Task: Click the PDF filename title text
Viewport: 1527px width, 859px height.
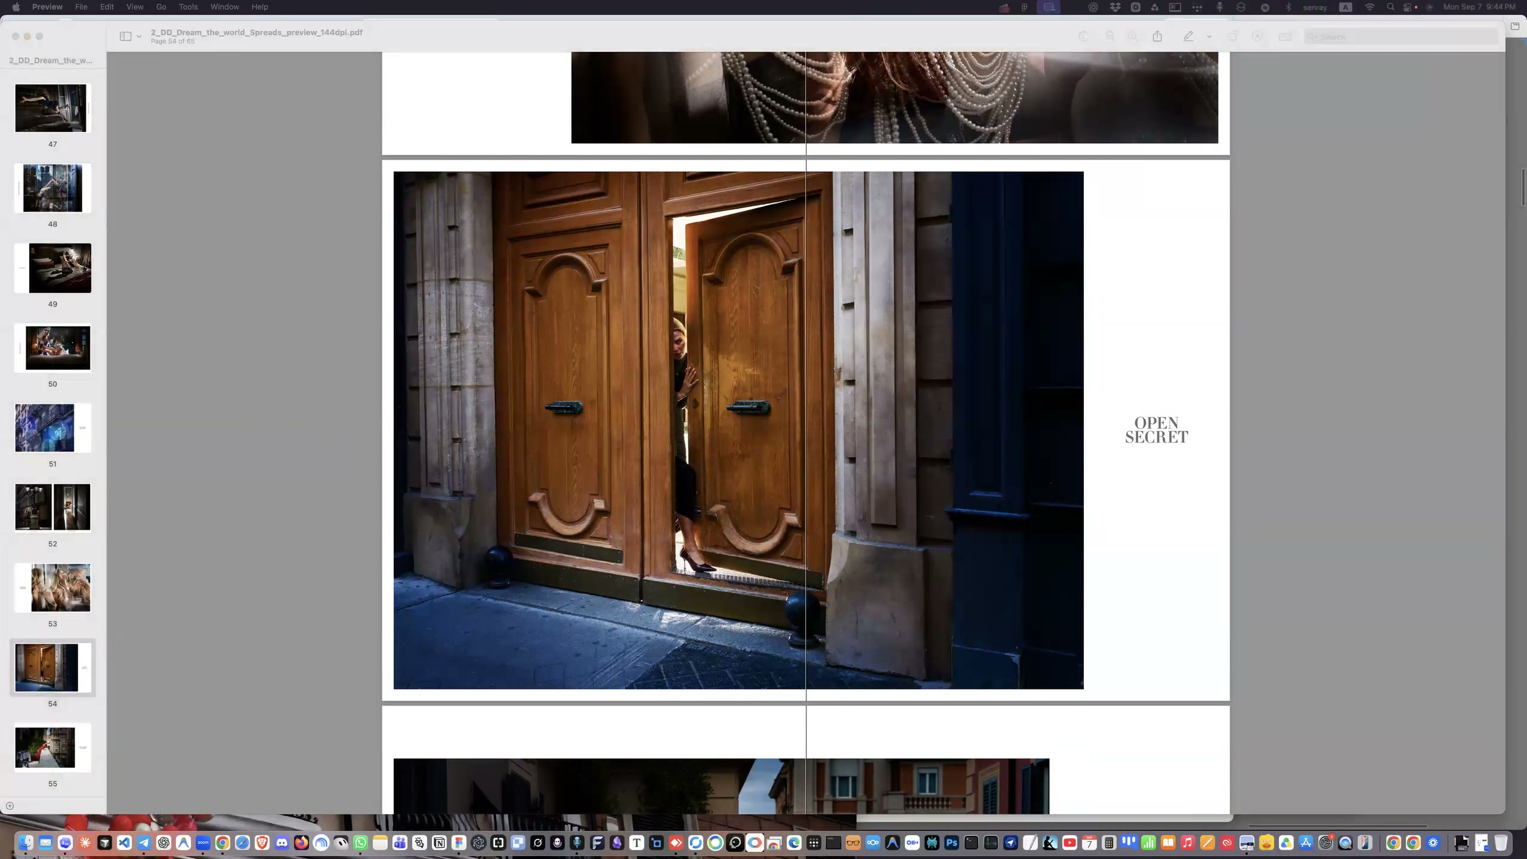Action: pyautogui.click(x=256, y=32)
